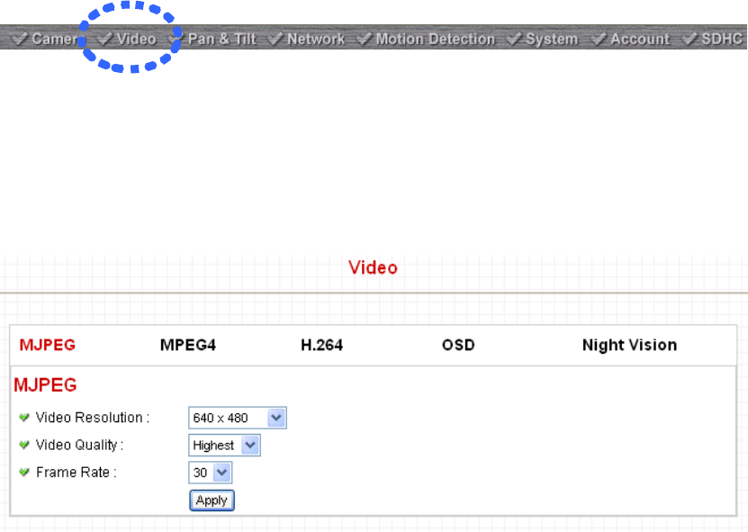Click checkmark icon beside Camera menu
The image size is (748, 532).
tap(20, 39)
